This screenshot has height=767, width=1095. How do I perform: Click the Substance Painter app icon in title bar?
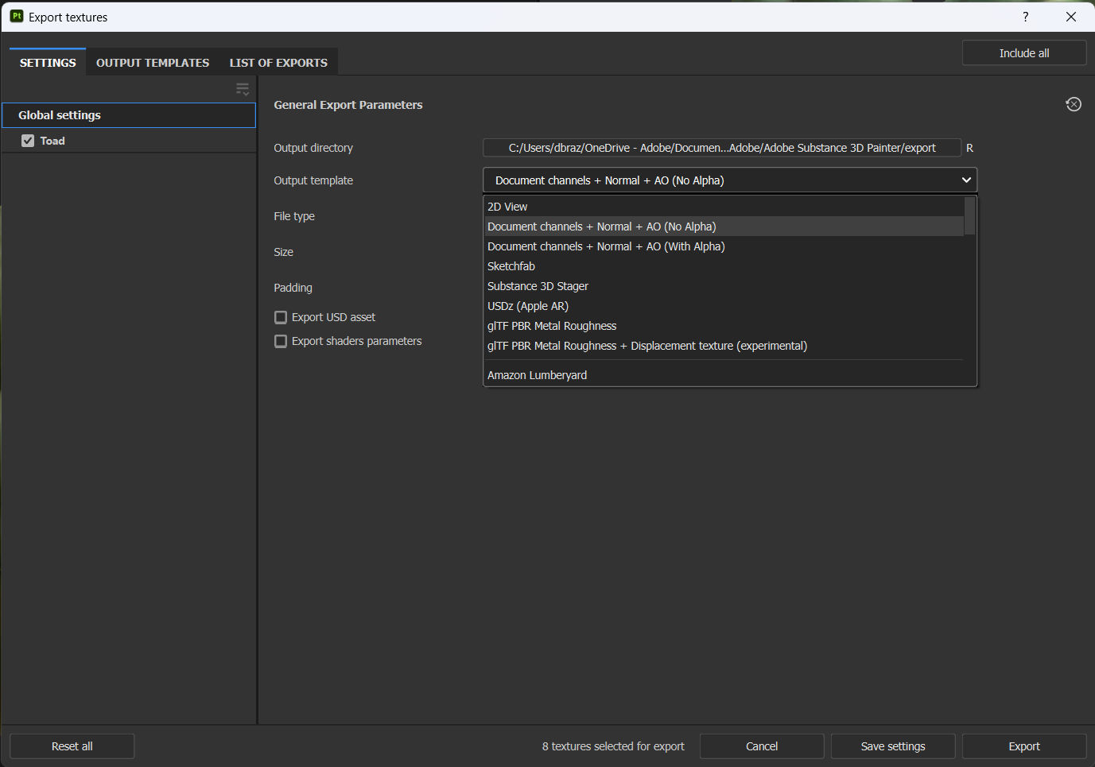click(x=17, y=16)
